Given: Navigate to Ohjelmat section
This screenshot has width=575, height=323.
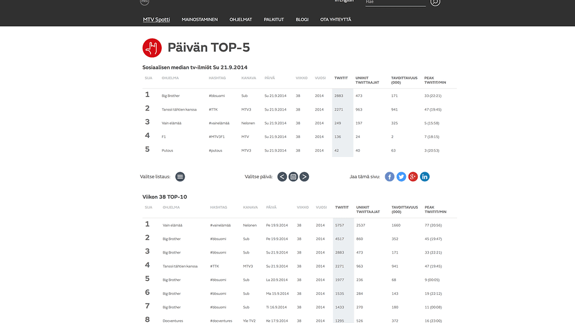Looking at the screenshot, I should [x=241, y=20].
